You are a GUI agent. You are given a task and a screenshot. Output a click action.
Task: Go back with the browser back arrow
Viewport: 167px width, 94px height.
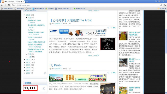2,5
